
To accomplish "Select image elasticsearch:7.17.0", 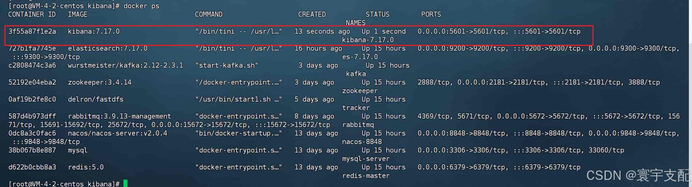I will tap(108, 48).
